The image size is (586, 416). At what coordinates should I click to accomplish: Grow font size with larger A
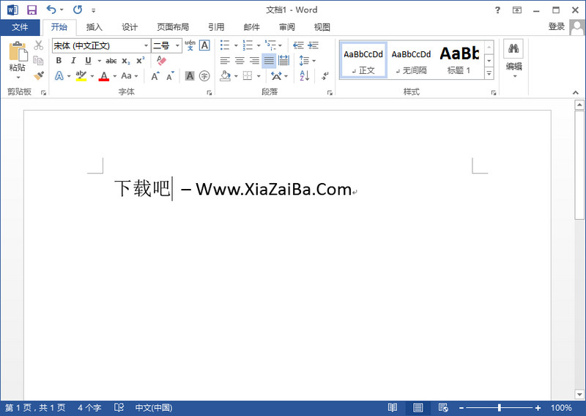(x=155, y=76)
